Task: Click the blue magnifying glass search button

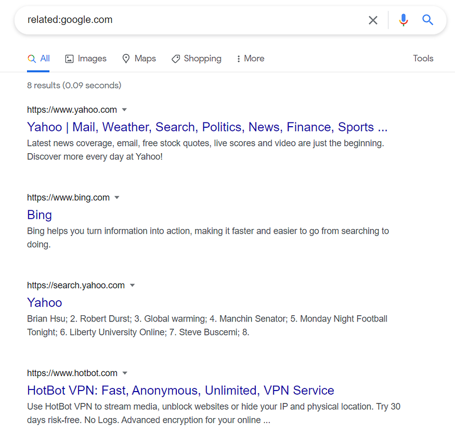Action: 427,20
